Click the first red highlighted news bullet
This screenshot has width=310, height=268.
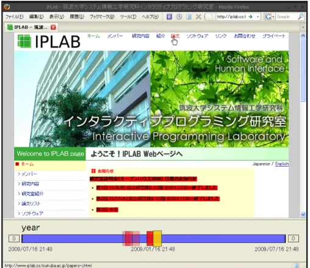pyautogui.click(x=157, y=187)
